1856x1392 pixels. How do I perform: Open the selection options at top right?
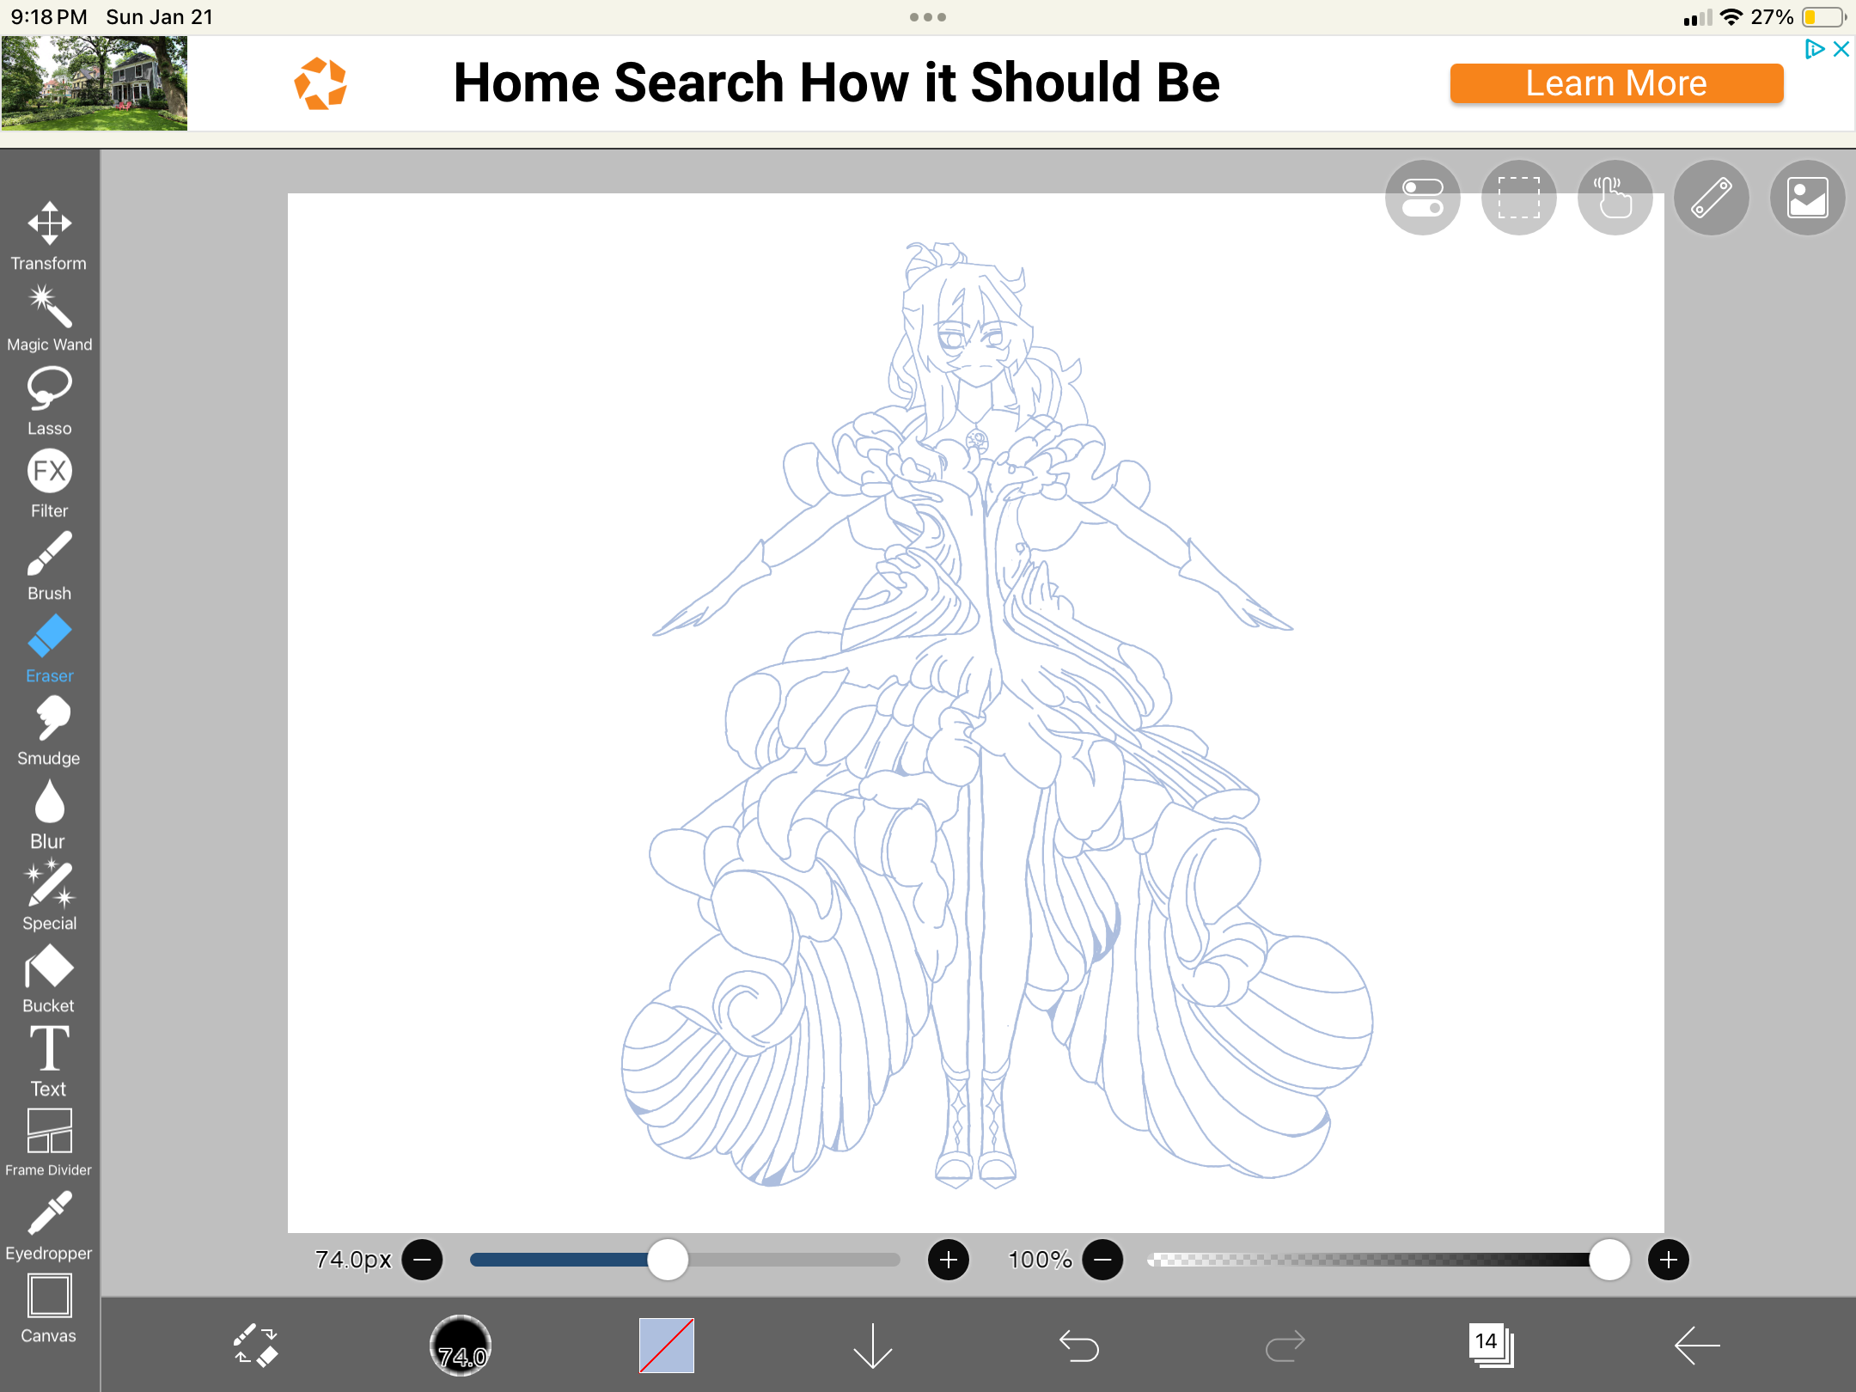coord(1518,198)
